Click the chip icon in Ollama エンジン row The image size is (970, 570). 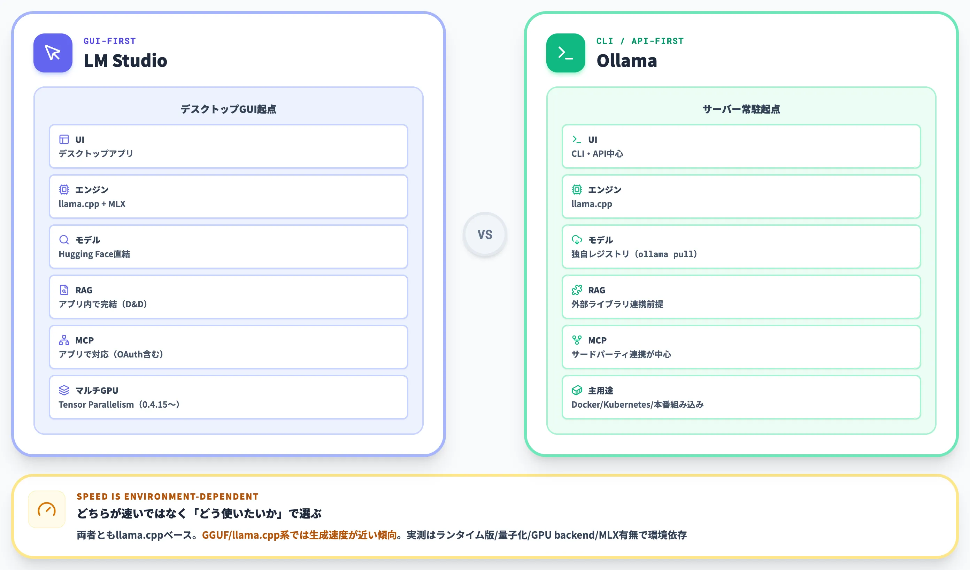(x=577, y=189)
